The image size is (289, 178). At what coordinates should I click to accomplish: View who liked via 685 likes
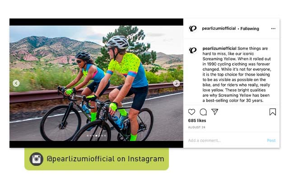pyautogui.click(x=197, y=120)
